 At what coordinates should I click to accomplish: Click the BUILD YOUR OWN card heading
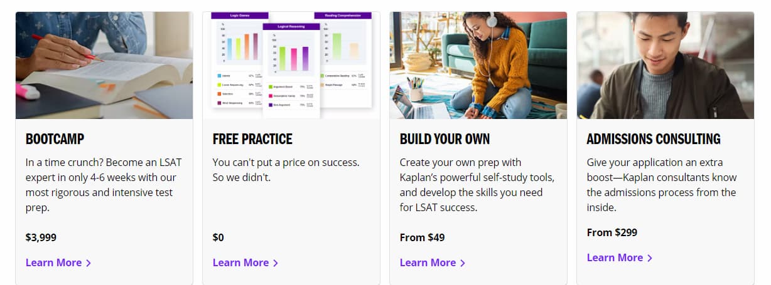tap(445, 139)
